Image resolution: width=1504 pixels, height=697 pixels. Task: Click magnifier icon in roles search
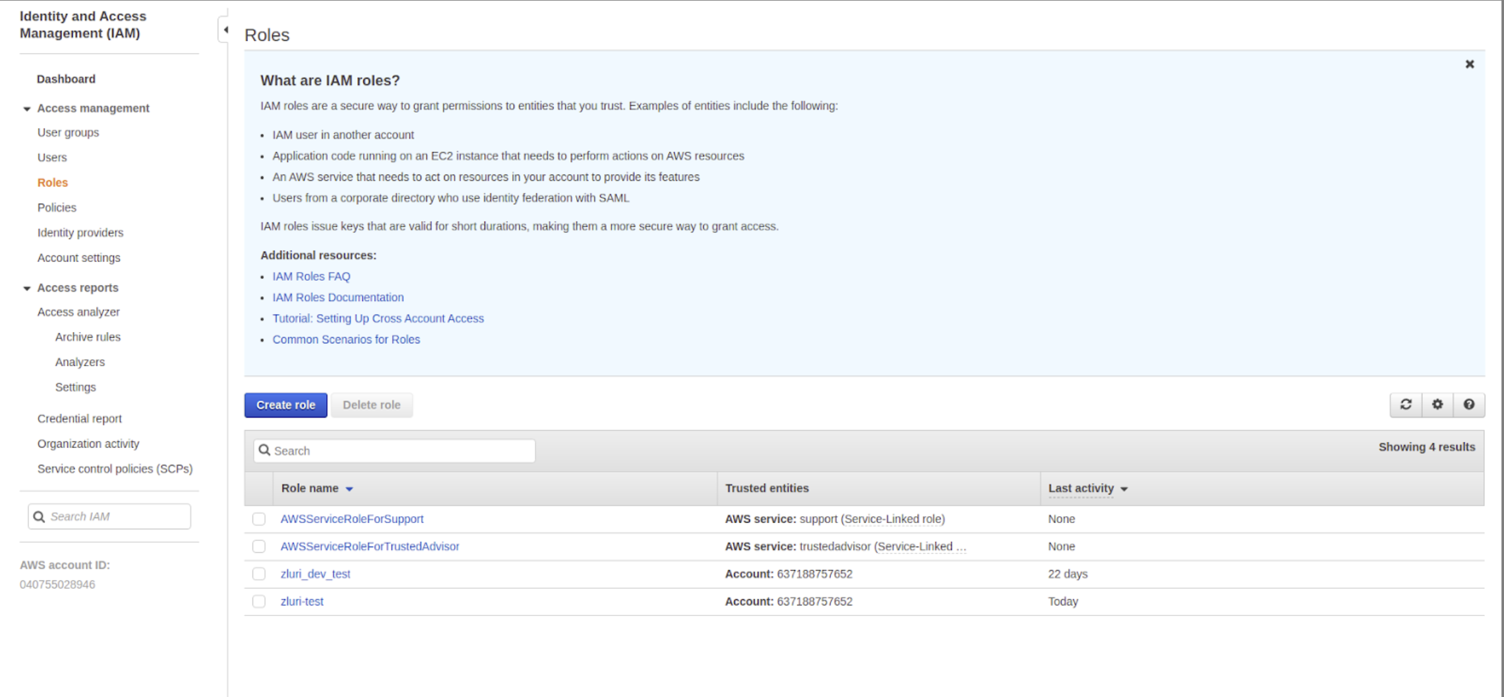[264, 450]
